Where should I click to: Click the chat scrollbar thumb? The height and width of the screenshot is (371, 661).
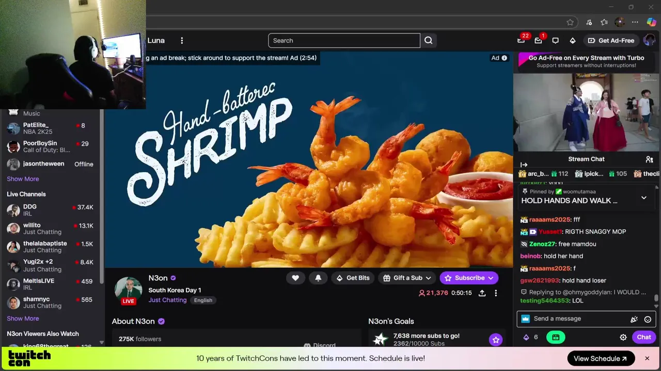656,298
